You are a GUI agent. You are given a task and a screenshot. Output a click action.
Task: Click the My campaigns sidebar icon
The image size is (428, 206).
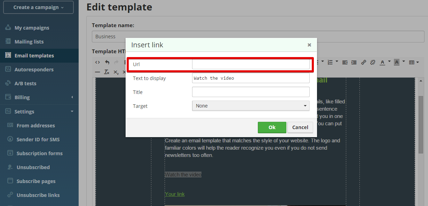[x=8, y=27]
